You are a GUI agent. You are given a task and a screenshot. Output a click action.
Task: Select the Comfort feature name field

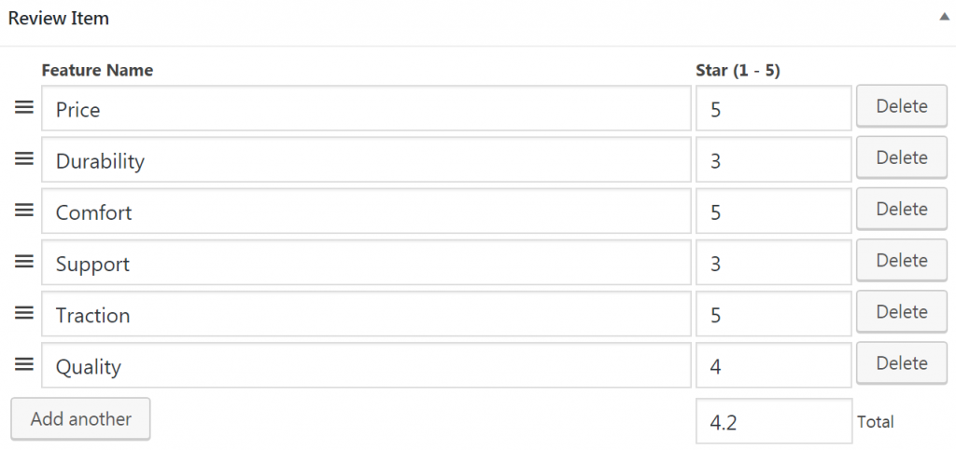[x=366, y=211]
